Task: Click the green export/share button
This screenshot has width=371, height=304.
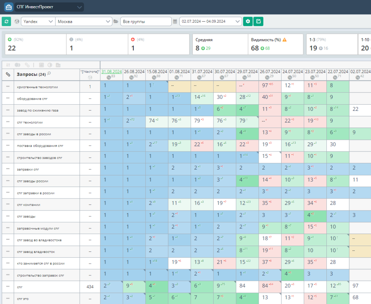Action: (258, 21)
